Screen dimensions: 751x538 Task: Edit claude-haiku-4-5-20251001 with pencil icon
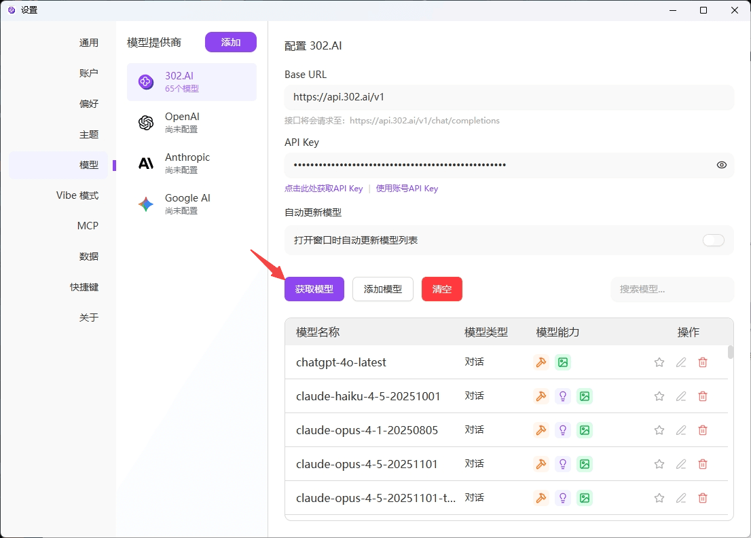coord(680,396)
